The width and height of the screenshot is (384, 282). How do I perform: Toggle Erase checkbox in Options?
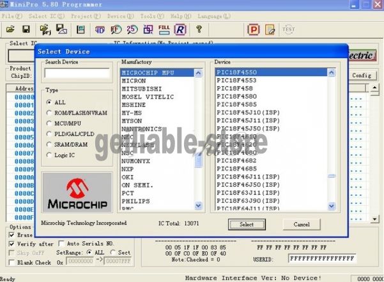[x=12, y=235]
